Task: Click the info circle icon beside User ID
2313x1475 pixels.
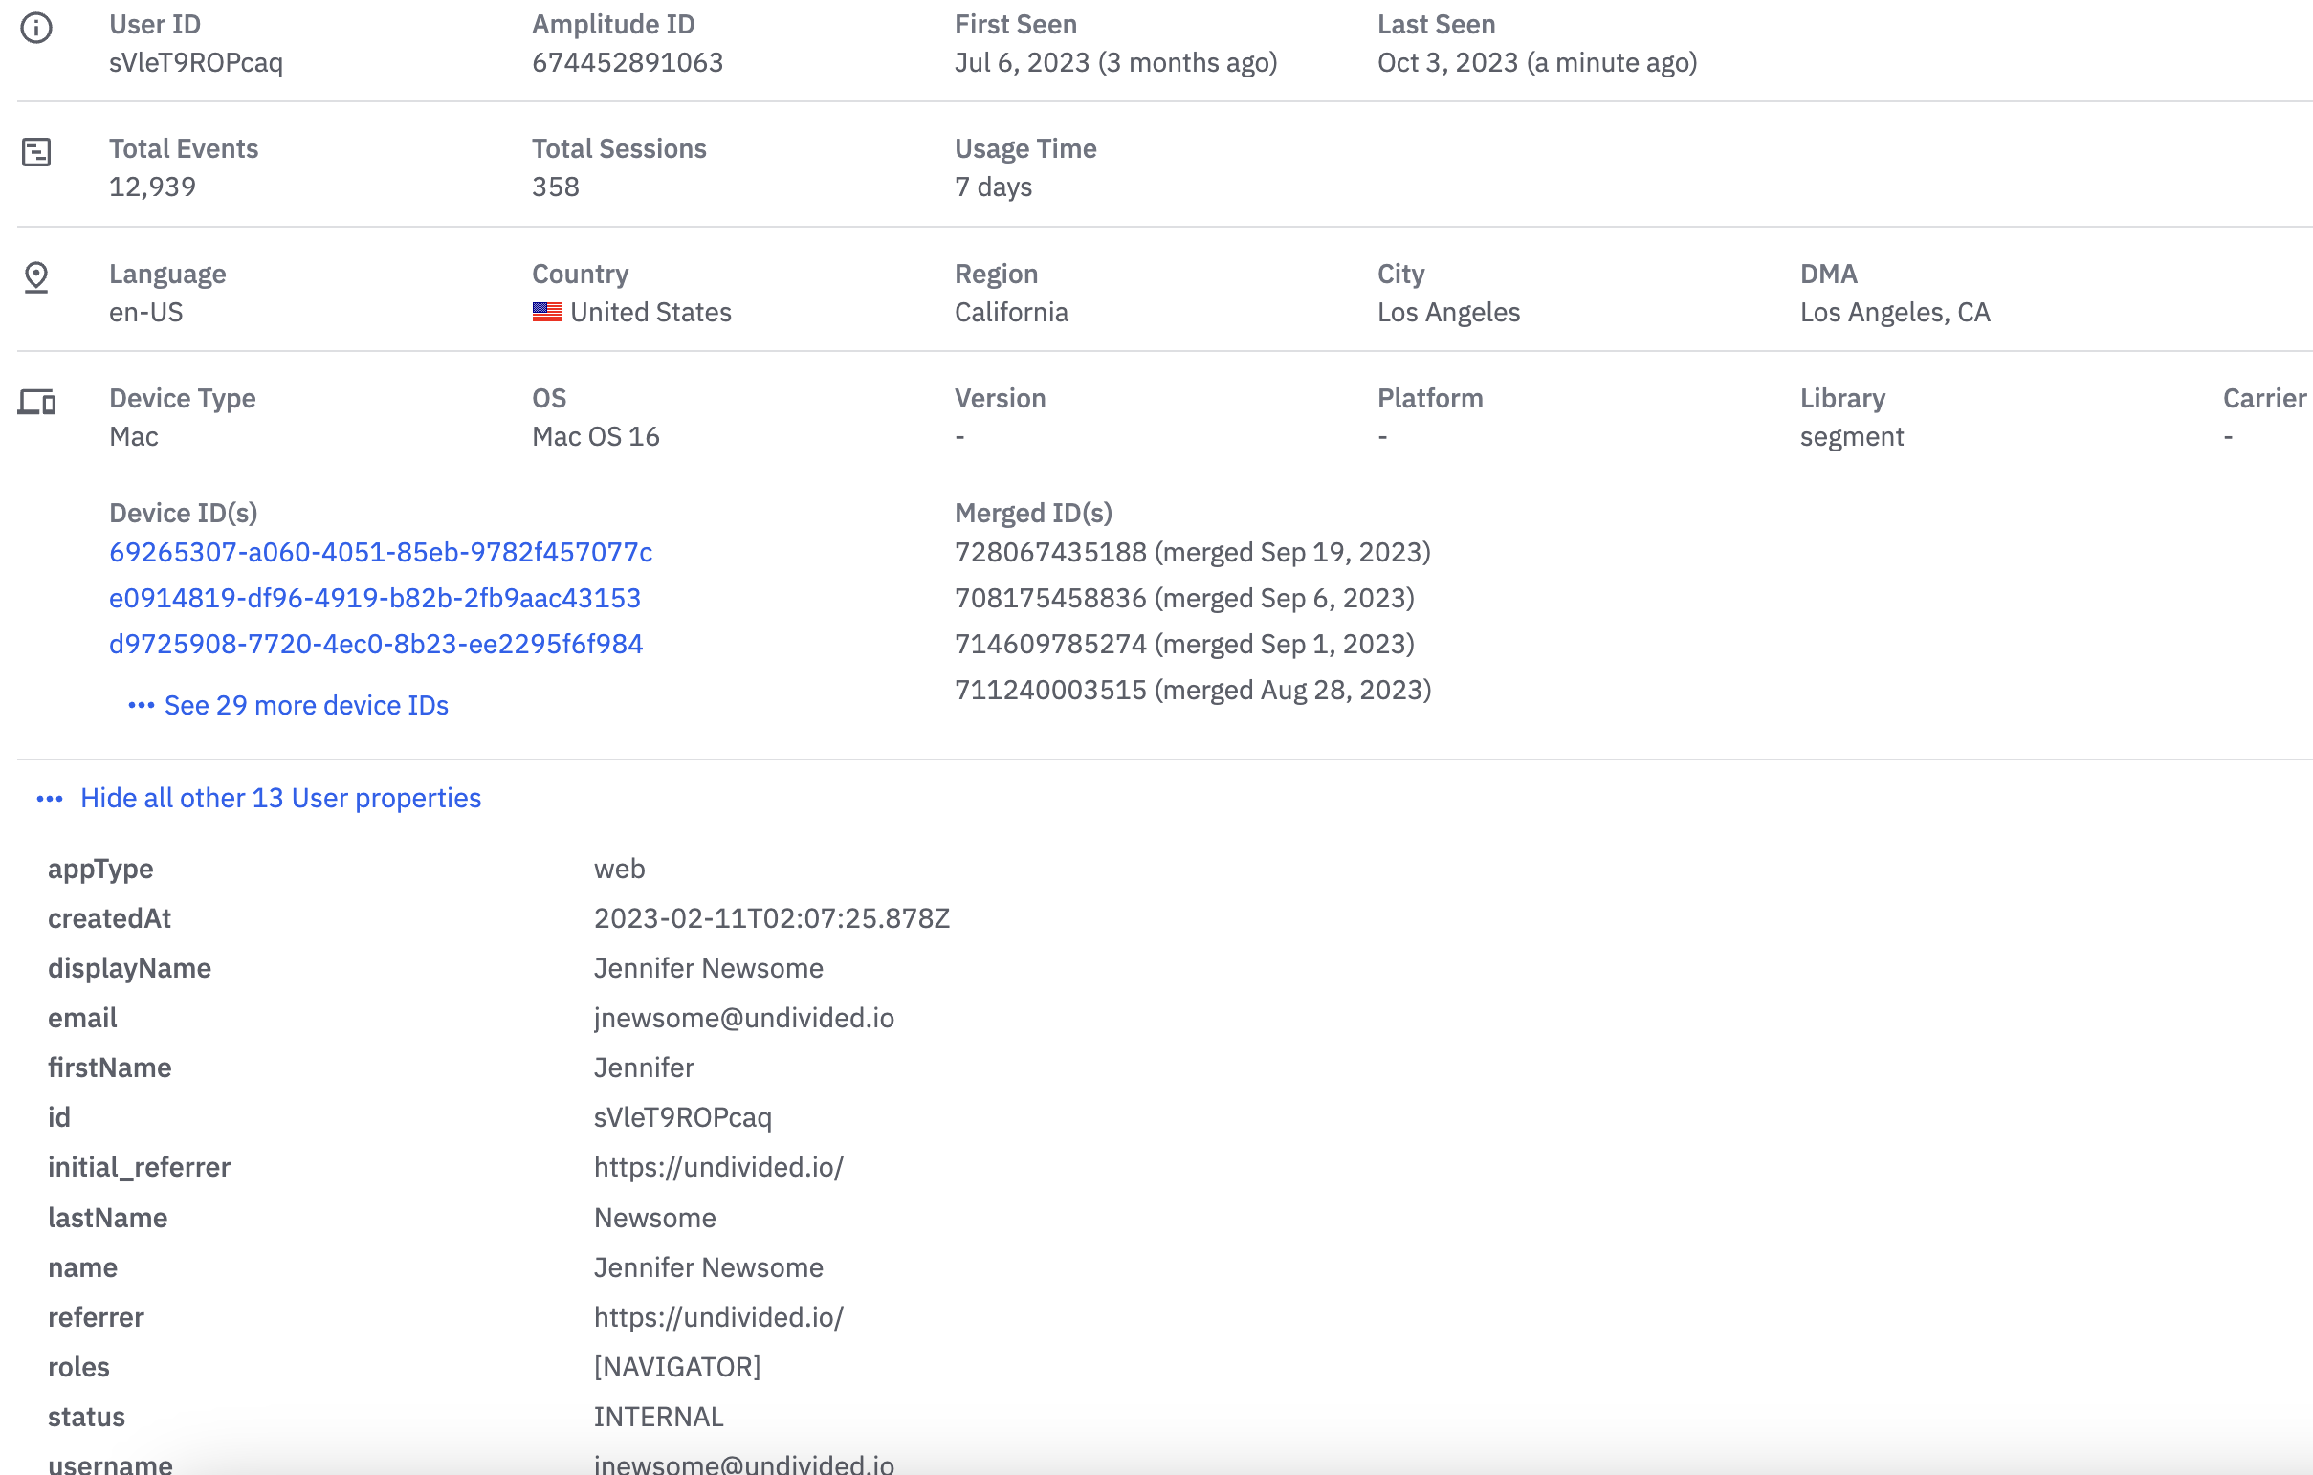Action: (36, 28)
